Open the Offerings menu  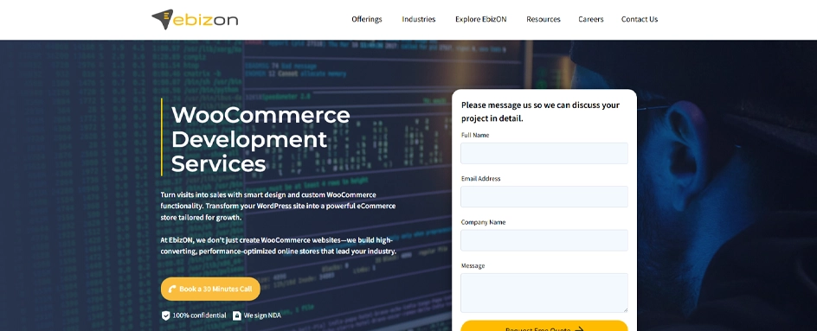[367, 19]
